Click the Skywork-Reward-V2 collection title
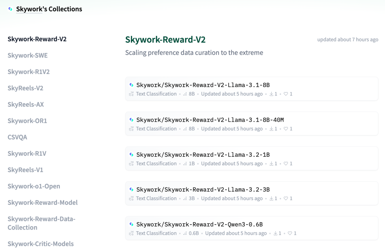 tap(165, 40)
